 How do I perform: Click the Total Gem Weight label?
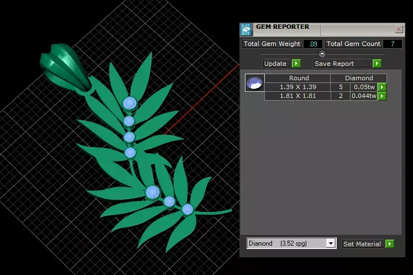(x=272, y=44)
